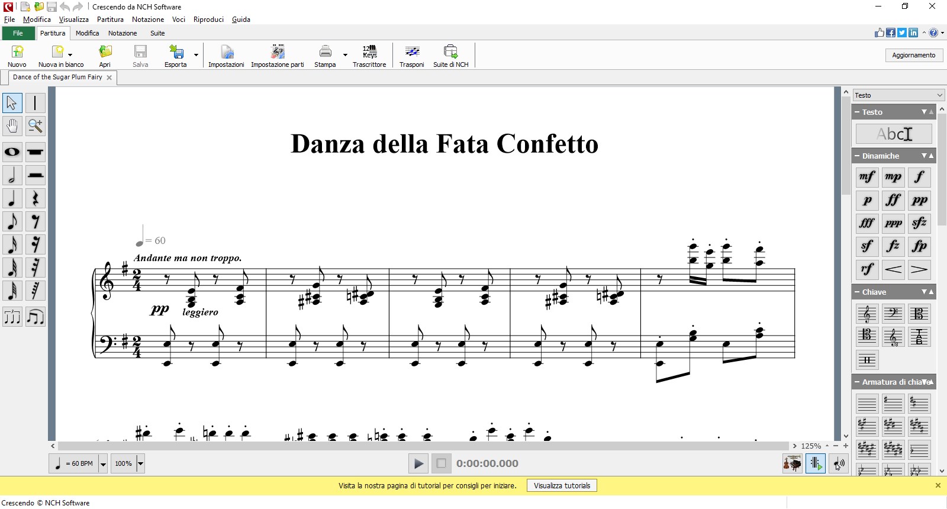Select the barline tool
947x509 pixels.
point(36,103)
